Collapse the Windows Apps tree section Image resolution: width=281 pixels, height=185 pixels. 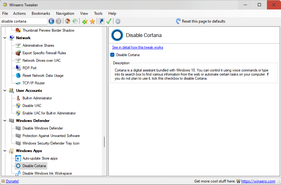point(5,151)
